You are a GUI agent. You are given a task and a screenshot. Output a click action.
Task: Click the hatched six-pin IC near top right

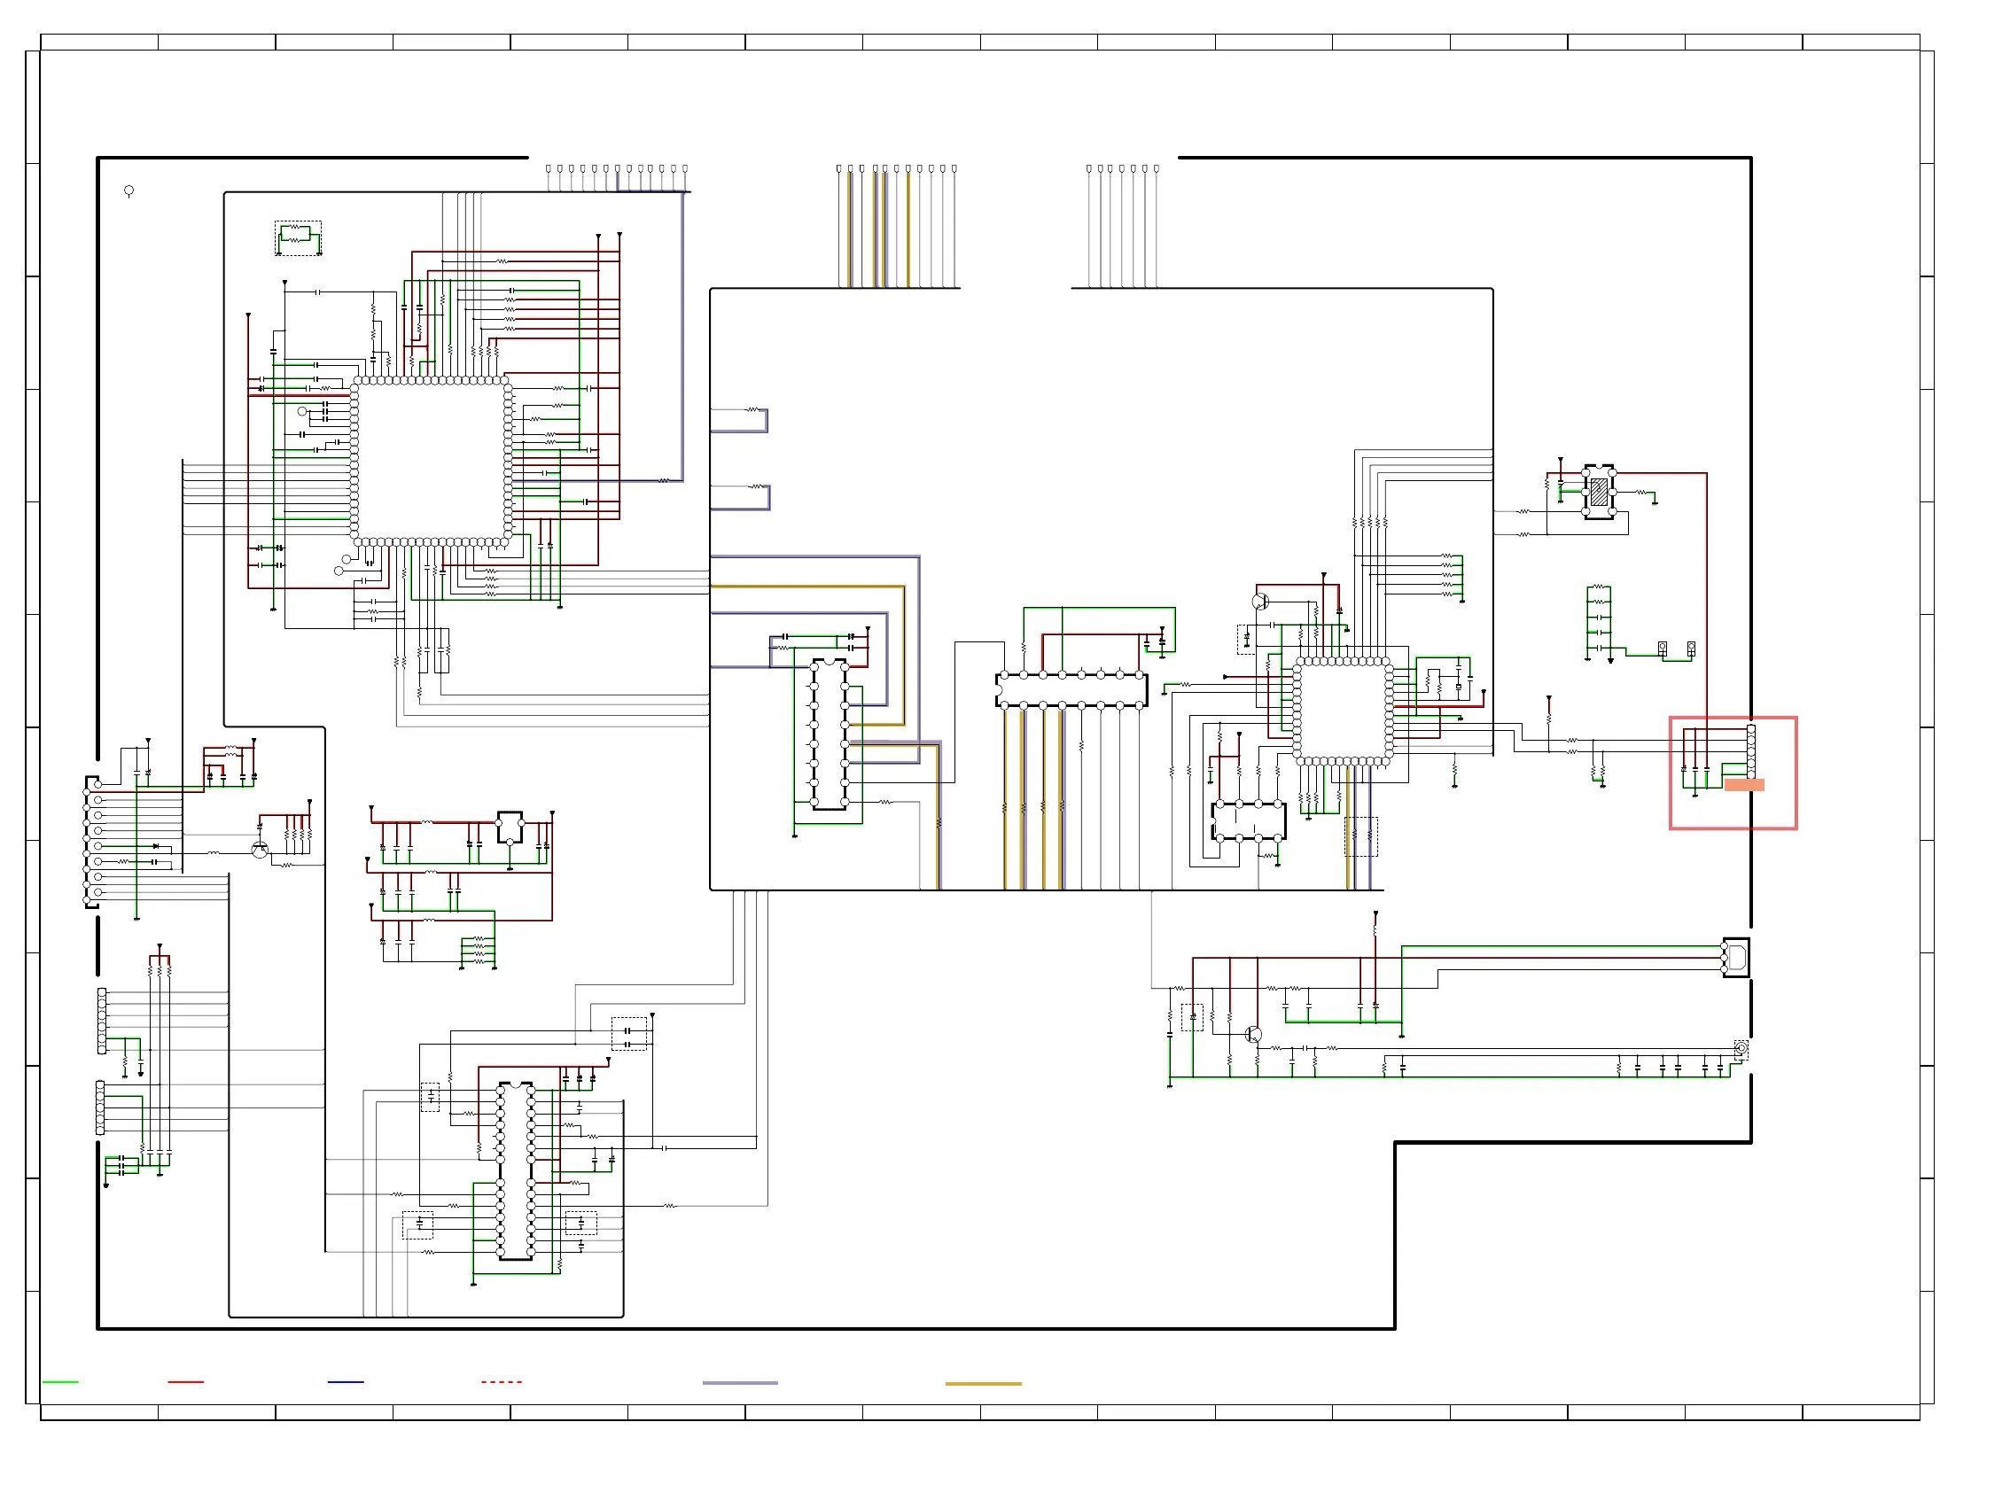[1598, 493]
